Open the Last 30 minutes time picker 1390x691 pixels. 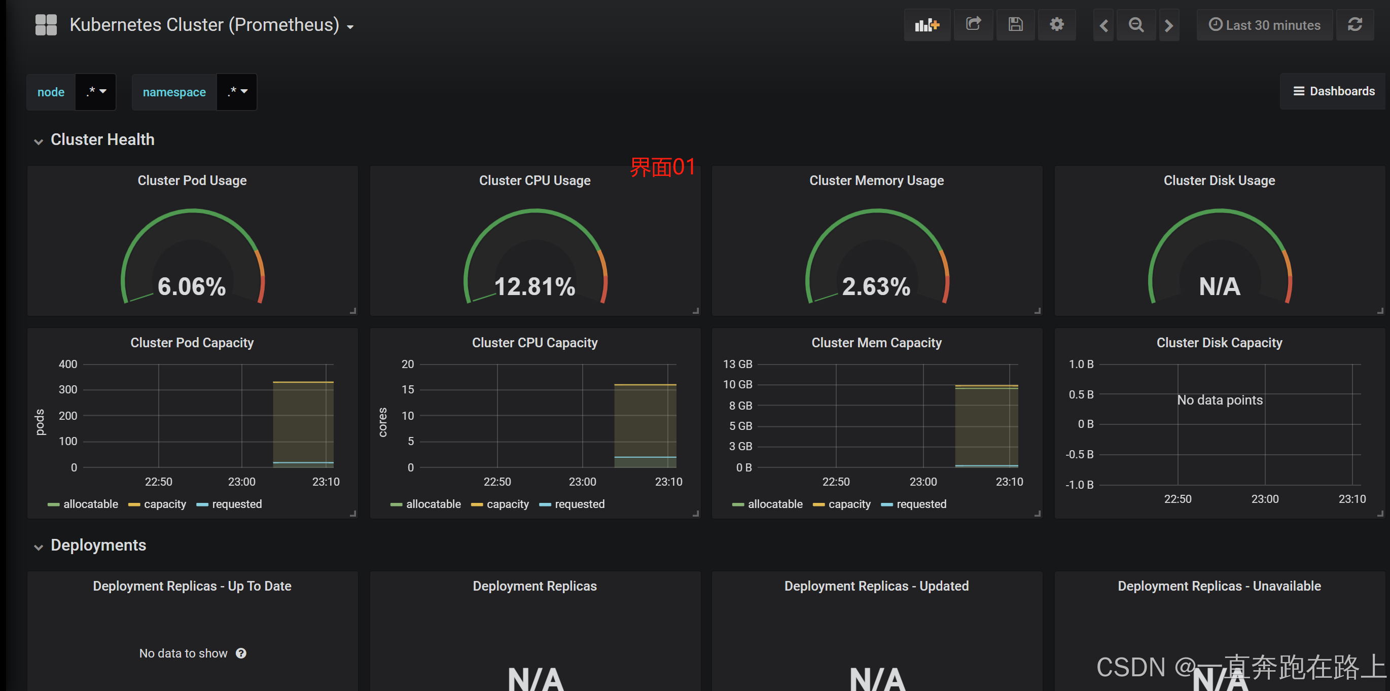click(x=1264, y=25)
